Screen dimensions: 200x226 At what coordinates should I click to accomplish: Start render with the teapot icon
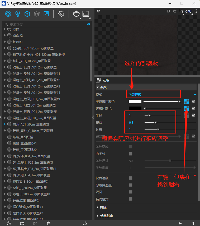coord(76,14)
